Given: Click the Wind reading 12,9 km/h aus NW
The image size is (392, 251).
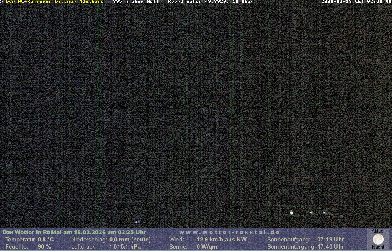Looking at the screenshot, I should pos(222,240).
